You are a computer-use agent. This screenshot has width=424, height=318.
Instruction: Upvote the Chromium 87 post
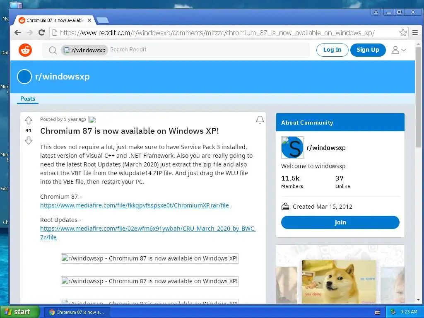pos(29,120)
